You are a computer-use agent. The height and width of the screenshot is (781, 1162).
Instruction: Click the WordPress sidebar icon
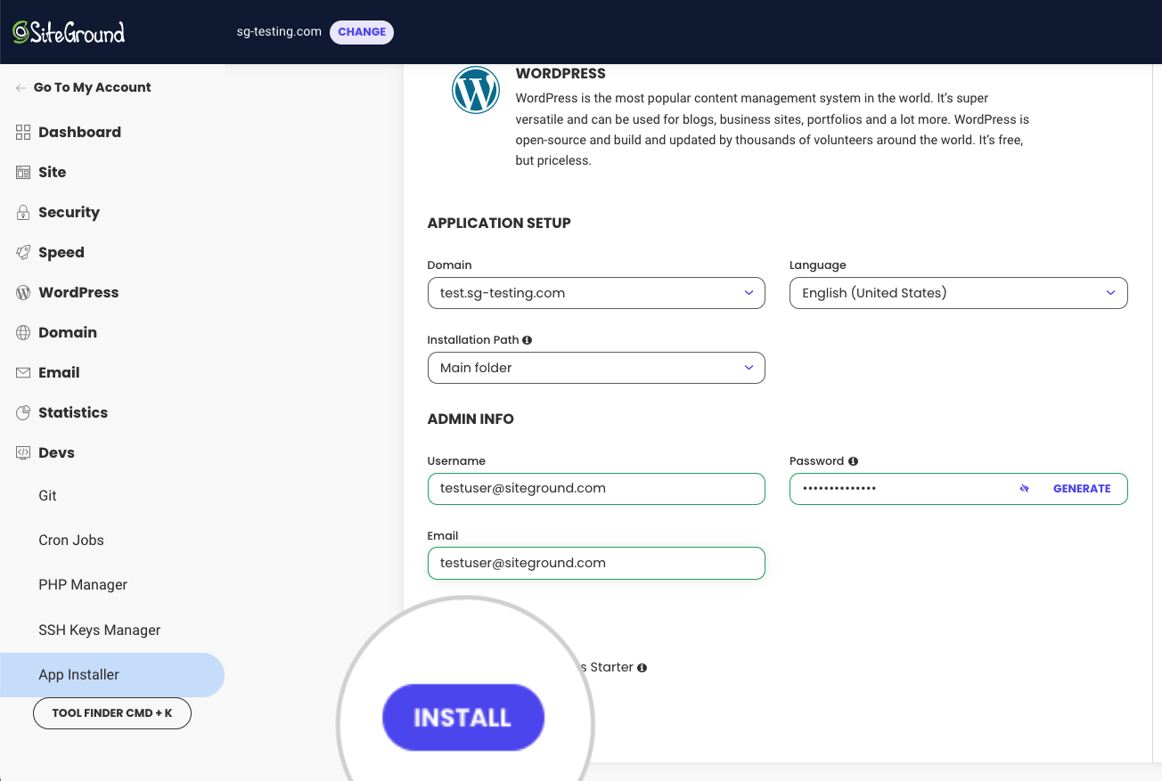click(x=23, y=292)
